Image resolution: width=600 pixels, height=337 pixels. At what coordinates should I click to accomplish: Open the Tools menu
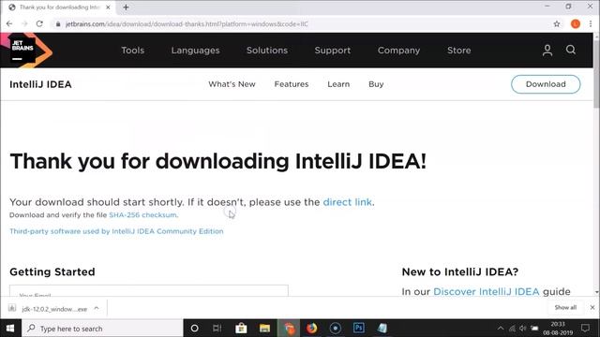point(132,50)
